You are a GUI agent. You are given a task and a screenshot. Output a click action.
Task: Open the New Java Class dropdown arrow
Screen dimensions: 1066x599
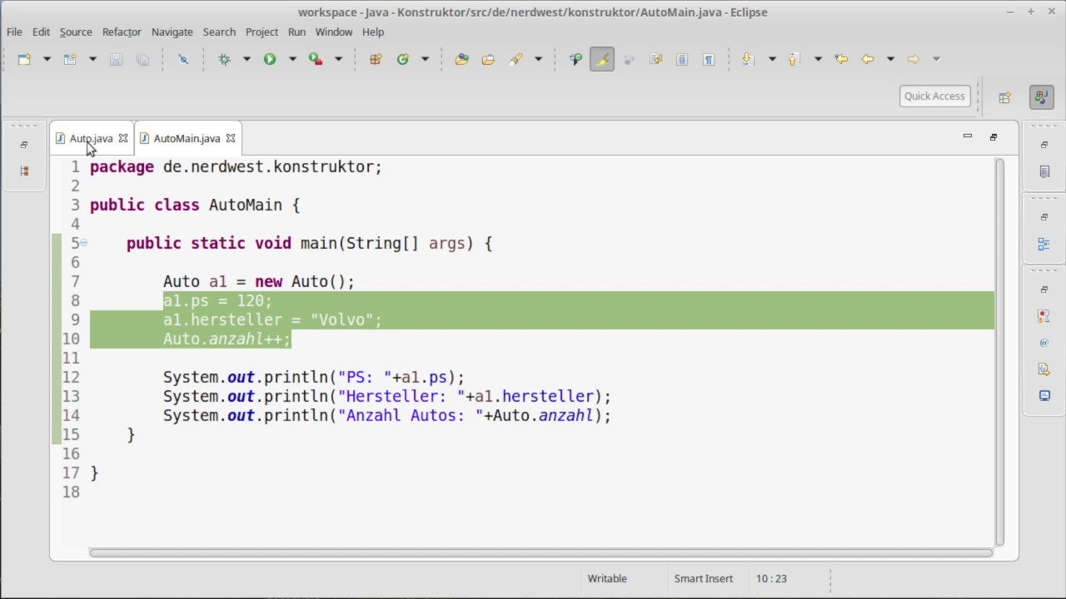(x=425, y=59)
